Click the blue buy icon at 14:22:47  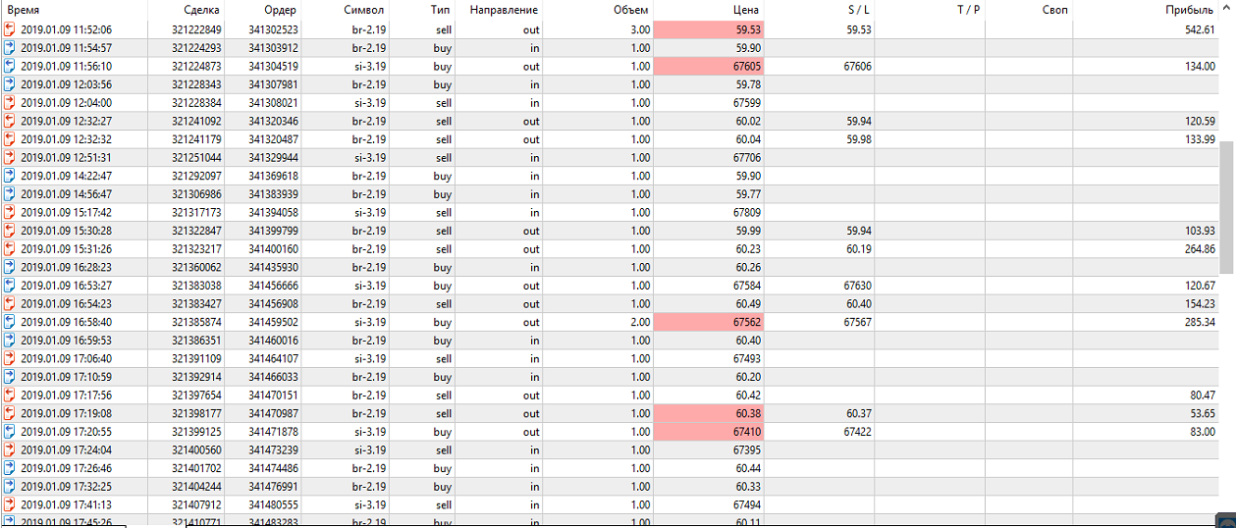coord(10,176)
